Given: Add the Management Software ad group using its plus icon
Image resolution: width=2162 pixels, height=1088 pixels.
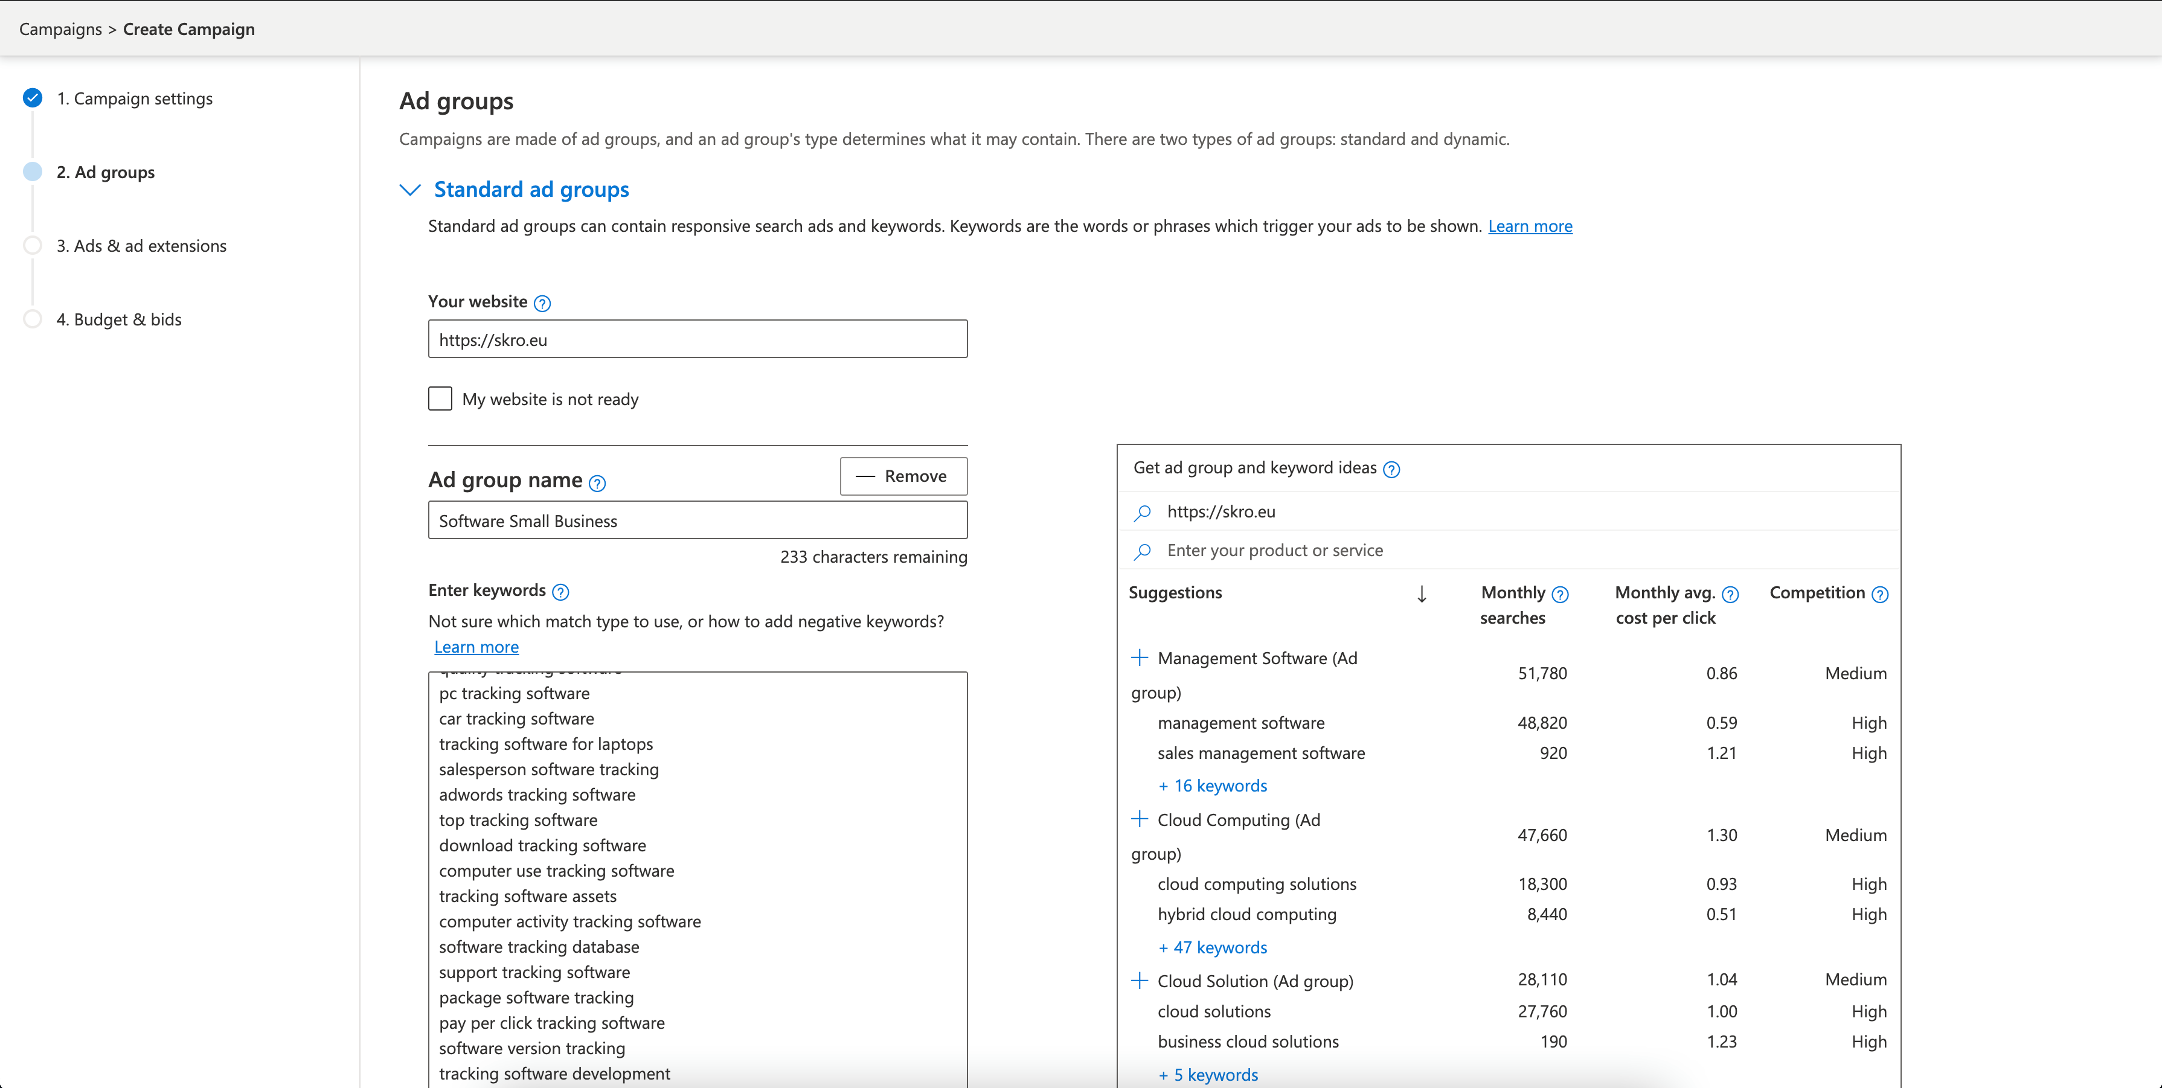Looking at the screenshot, I should (x=1139, y=658).
